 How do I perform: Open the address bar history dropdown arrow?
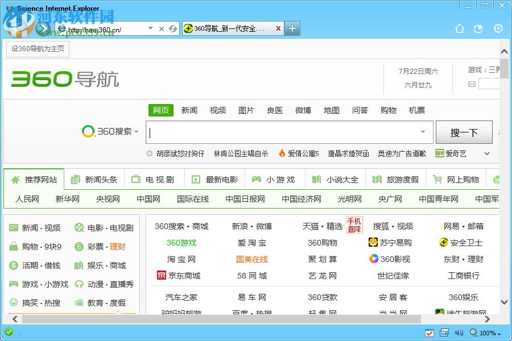point(151,28)
